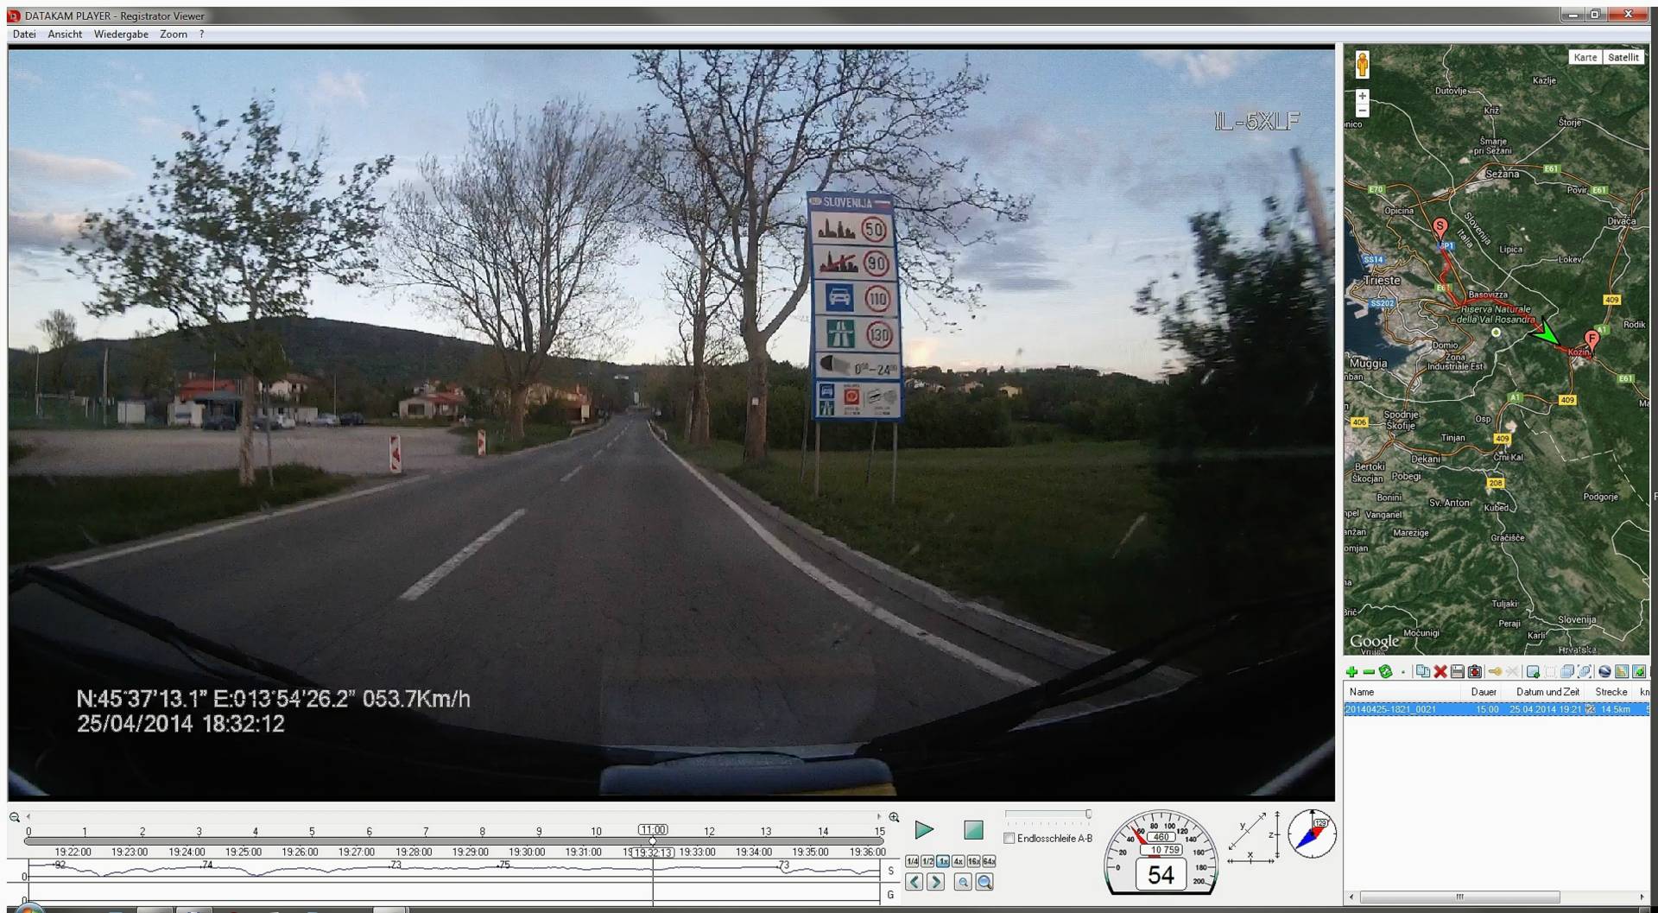Open the Ansicht menu
Image resolution: width=1658 pixels, height=913 pixels.
[65, 34]
